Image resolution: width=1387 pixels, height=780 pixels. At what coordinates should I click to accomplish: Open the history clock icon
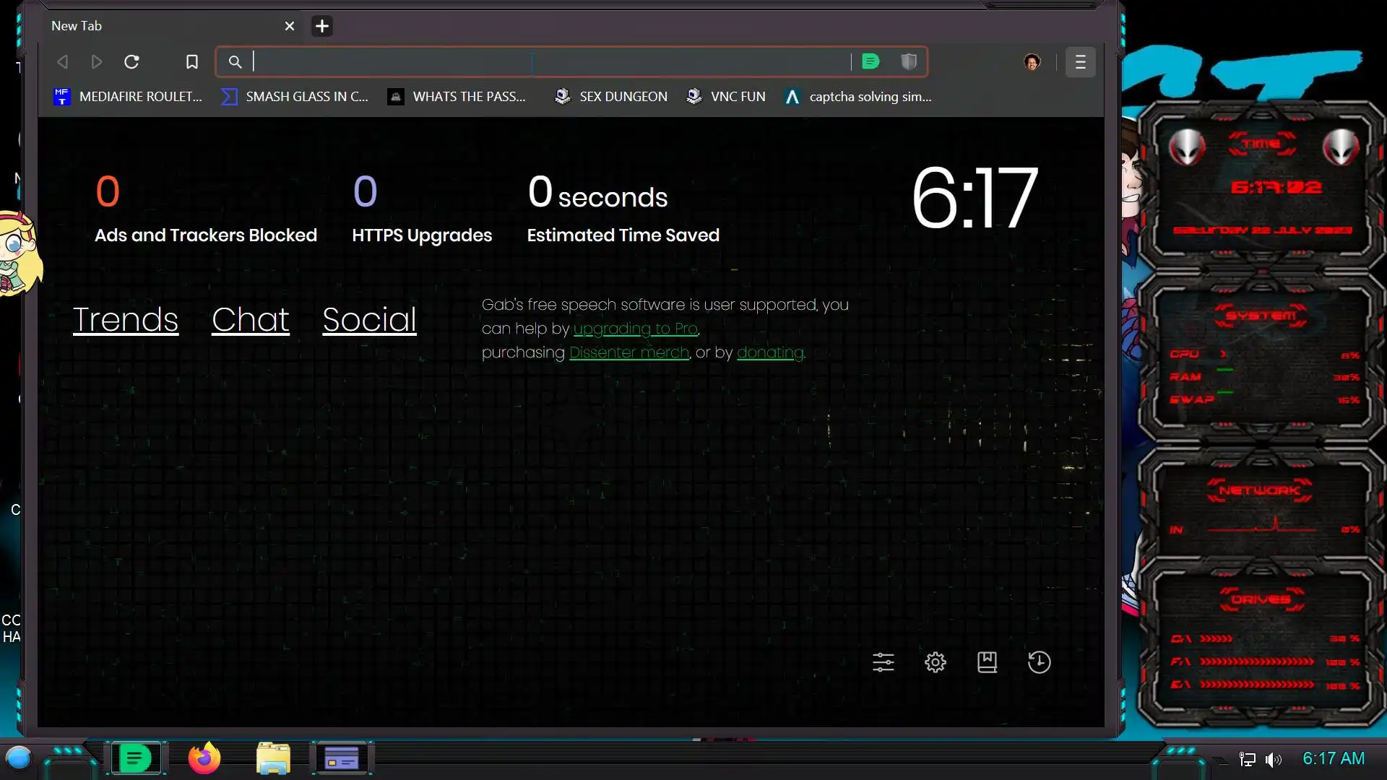coord(1039,662)
